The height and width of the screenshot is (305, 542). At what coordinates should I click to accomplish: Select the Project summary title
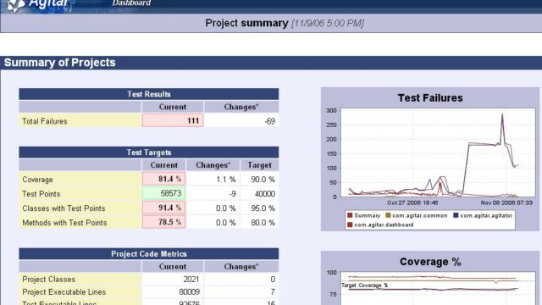246,23
